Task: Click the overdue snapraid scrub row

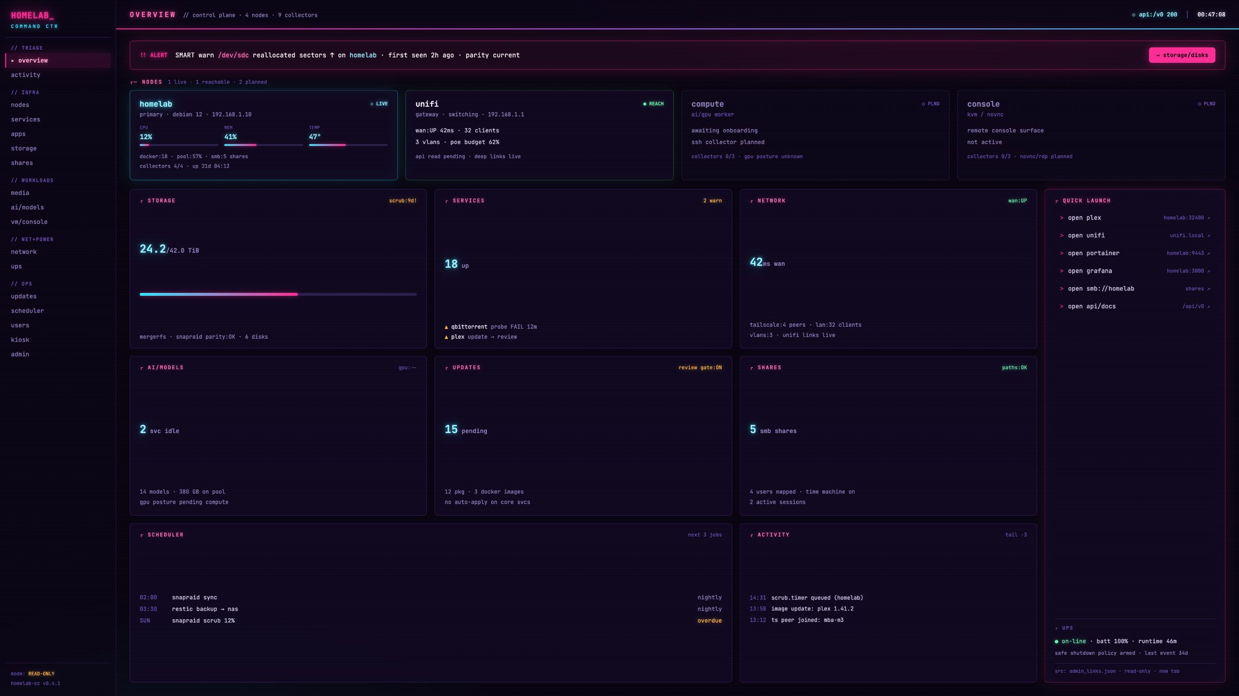Action: [431, 621]
